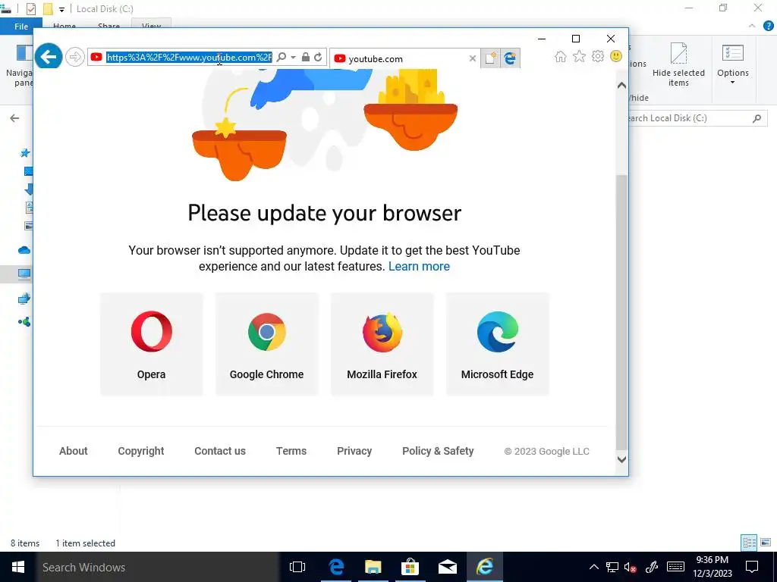Show hidden system tray icons

pos(593,567)
